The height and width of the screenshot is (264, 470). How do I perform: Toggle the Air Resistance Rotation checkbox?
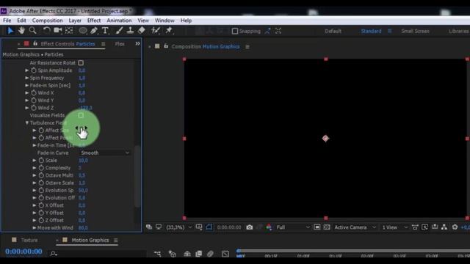81,63
